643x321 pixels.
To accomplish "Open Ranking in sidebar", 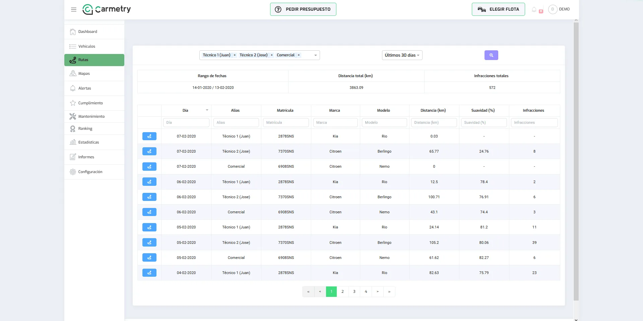I will 94,128.
